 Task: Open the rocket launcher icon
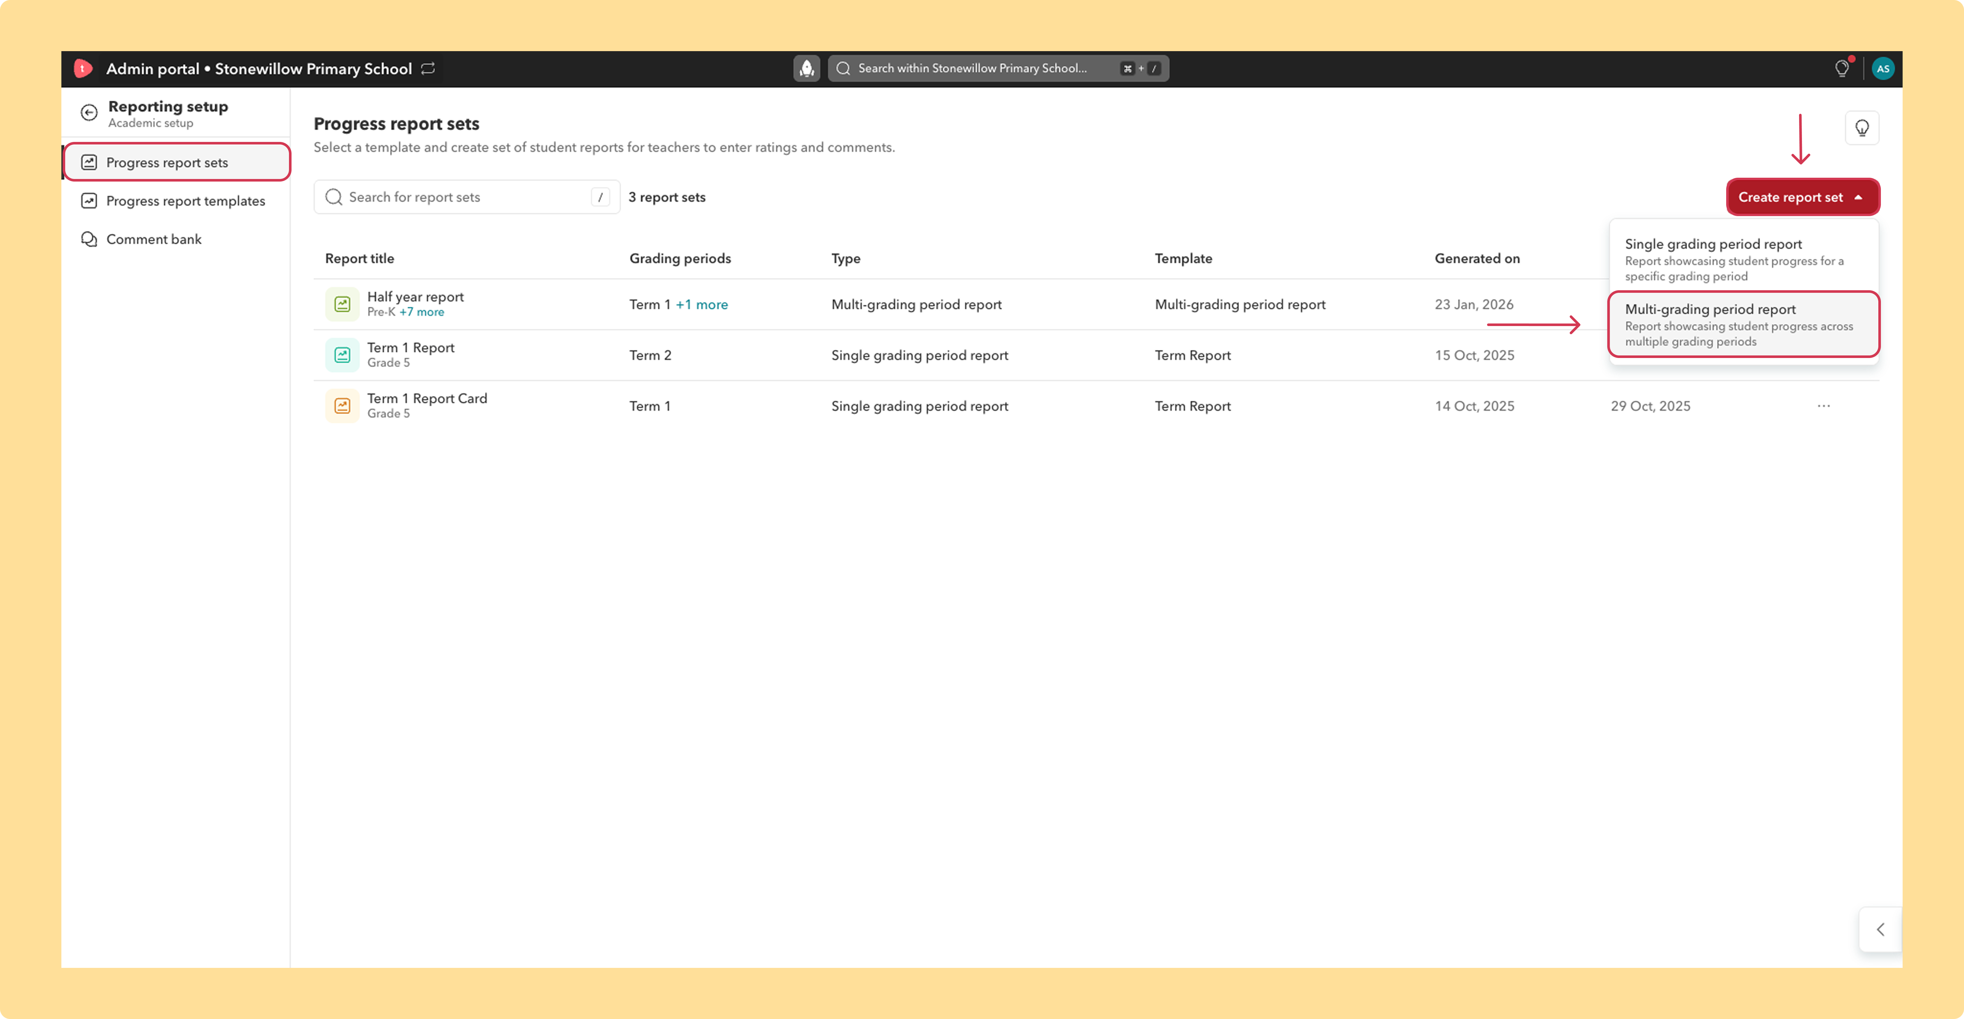[806, 69]
